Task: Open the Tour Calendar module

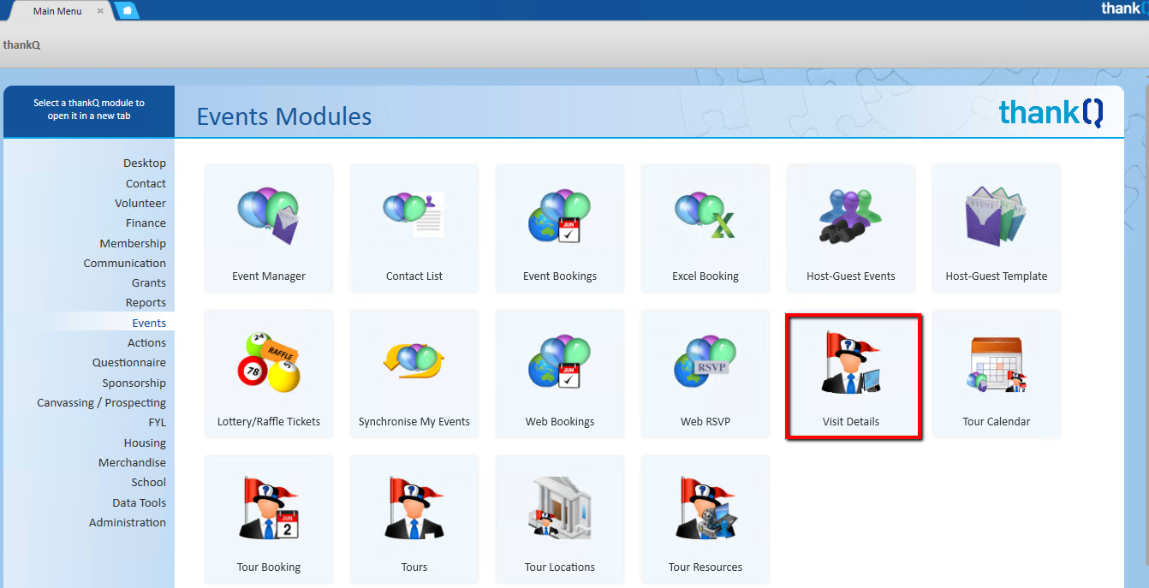Action: click(x=997, y=365)
